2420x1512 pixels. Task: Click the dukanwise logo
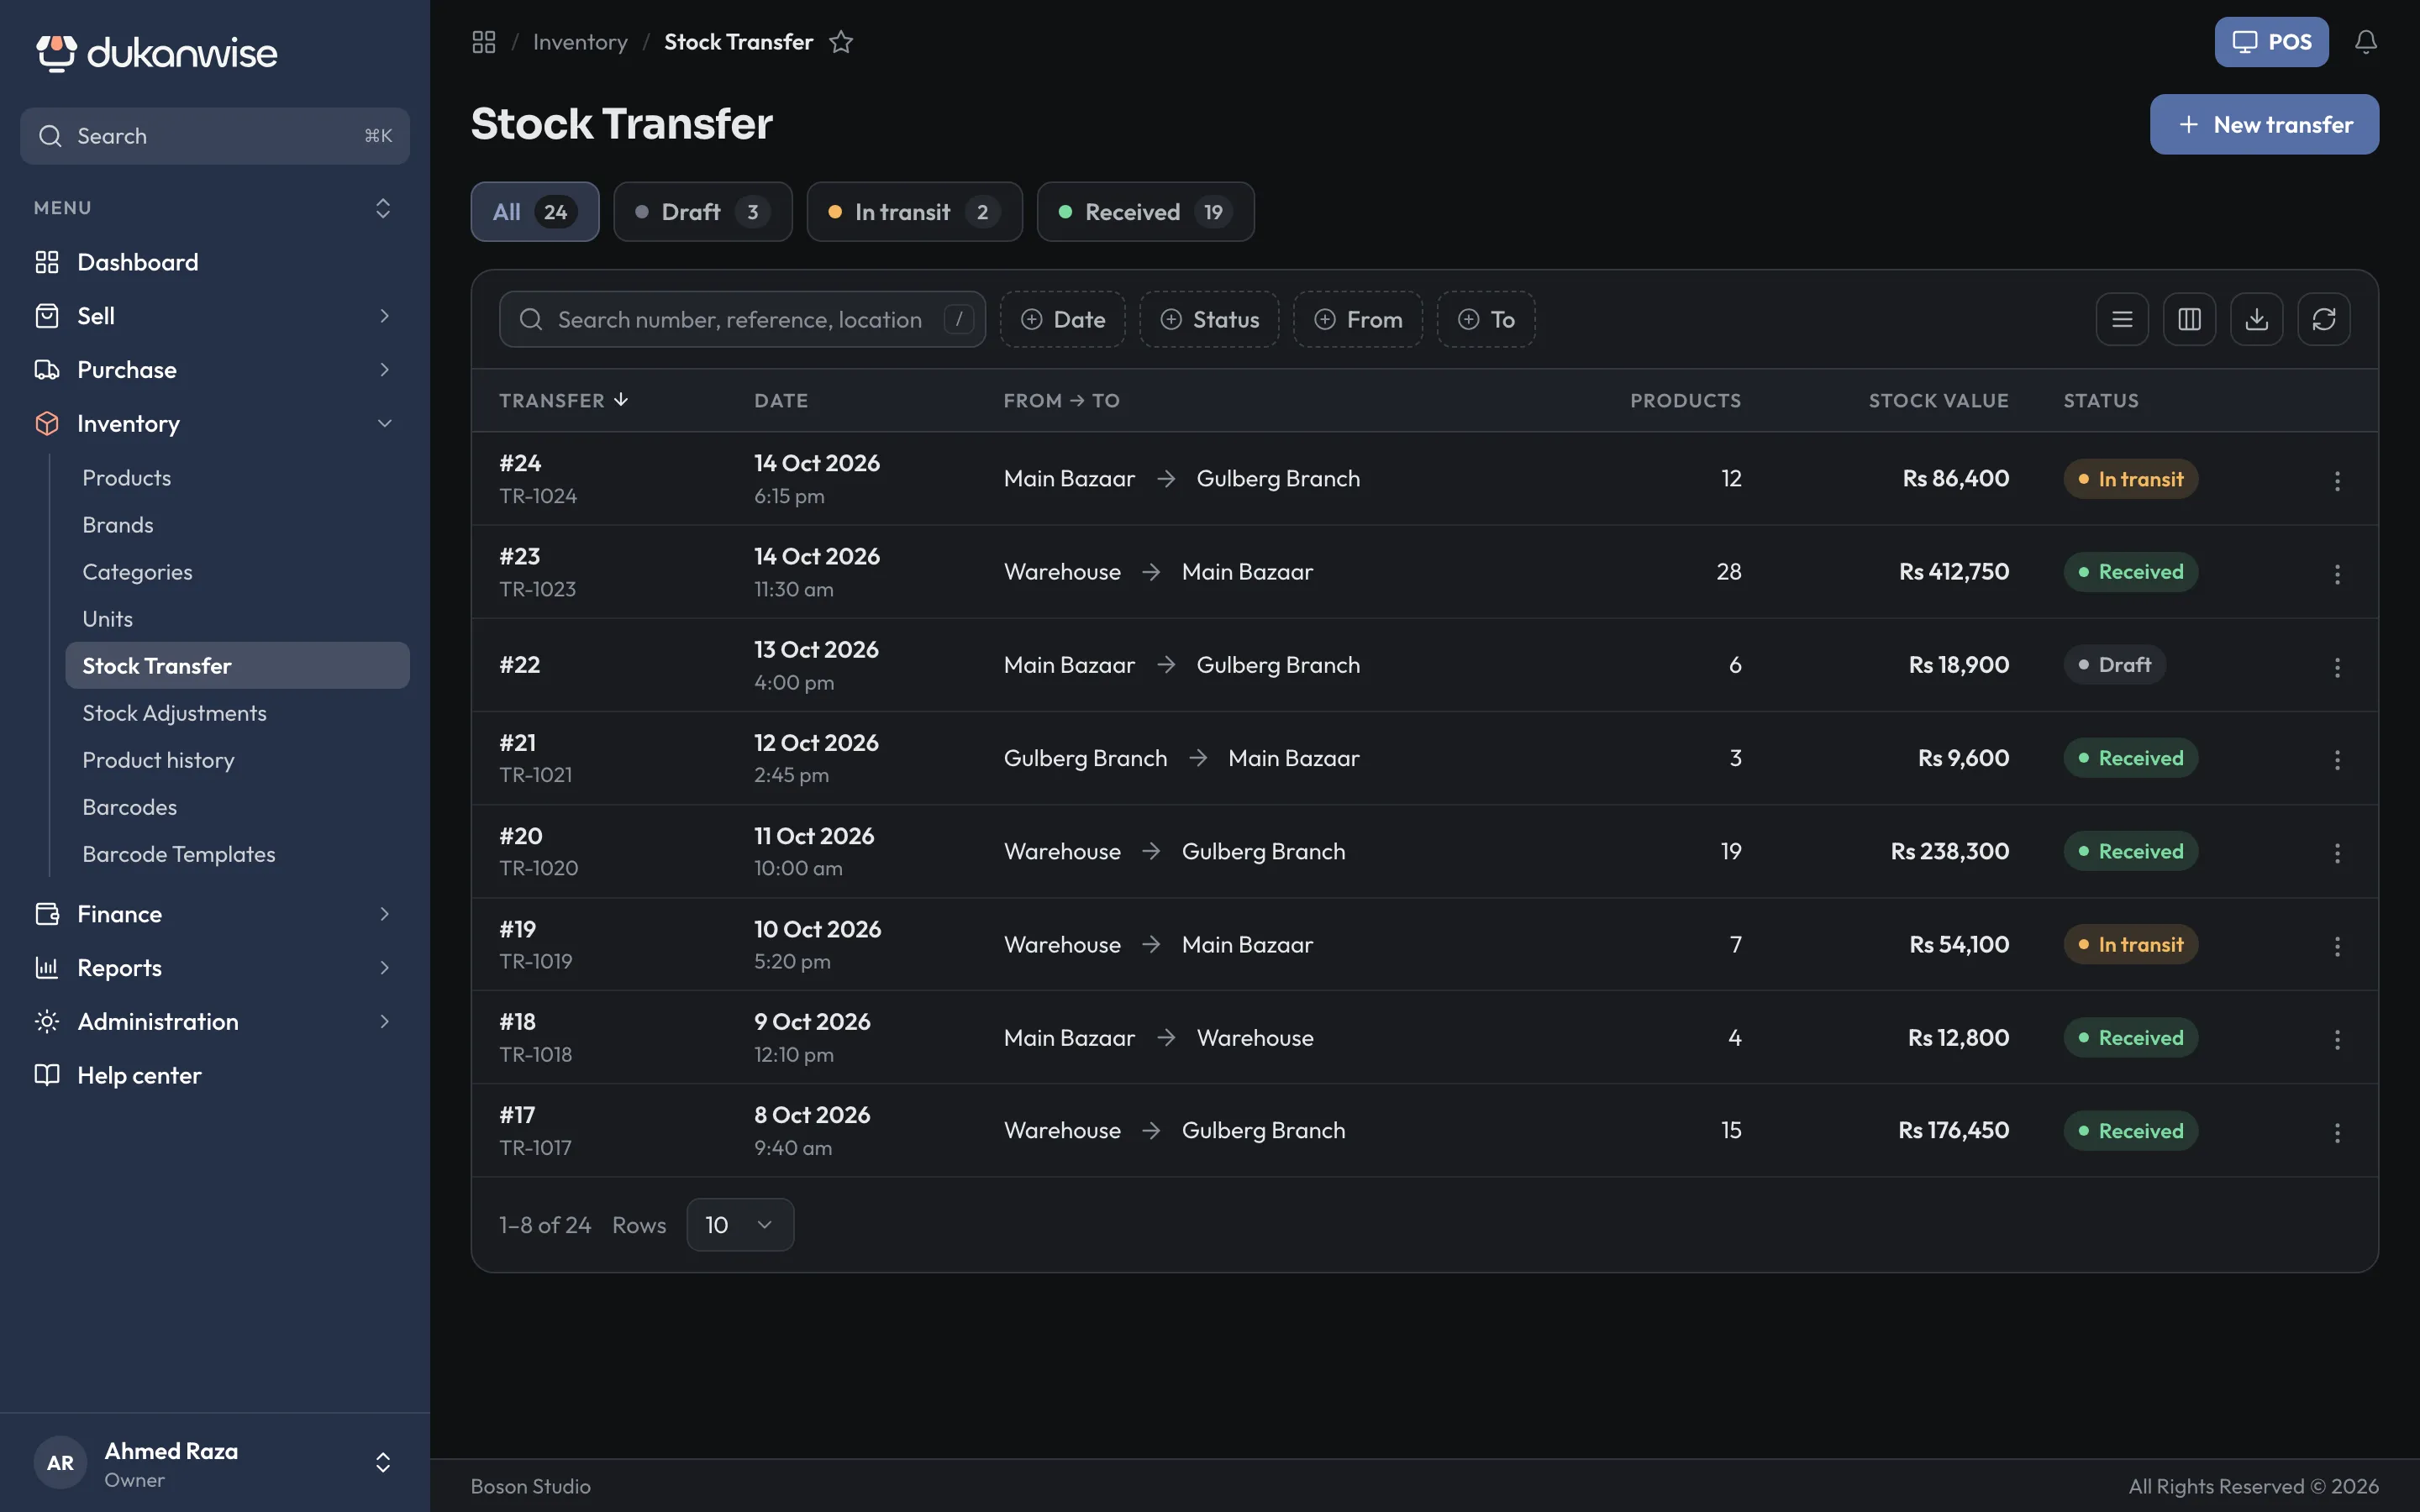click(157, 52)
